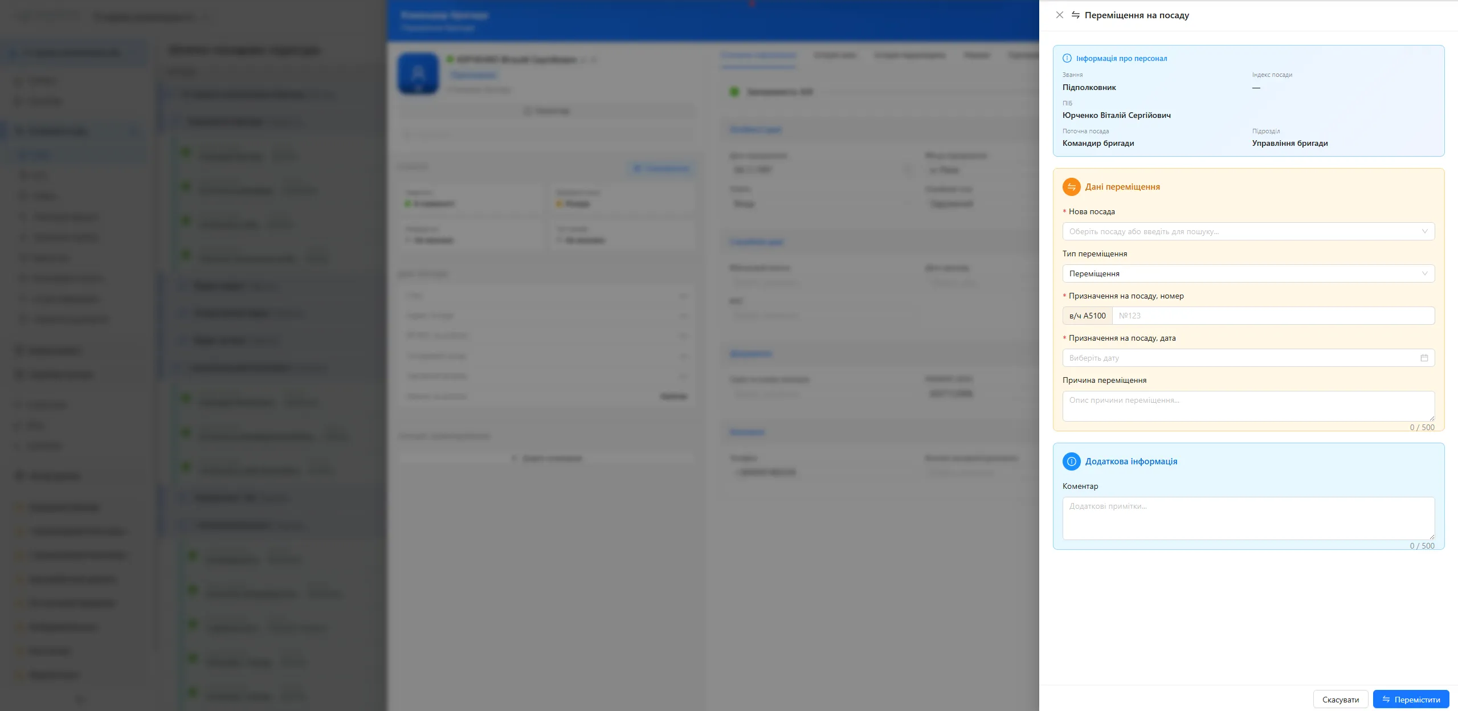The height and width of the screenshot is (711, 1458).
Task: Close the position transfer drawer
Action: tap(1059, 15)
